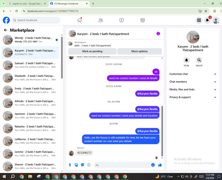222x180 pixels.
Task: Open the Menu grid icon
Action: click(x=199, y=20)
